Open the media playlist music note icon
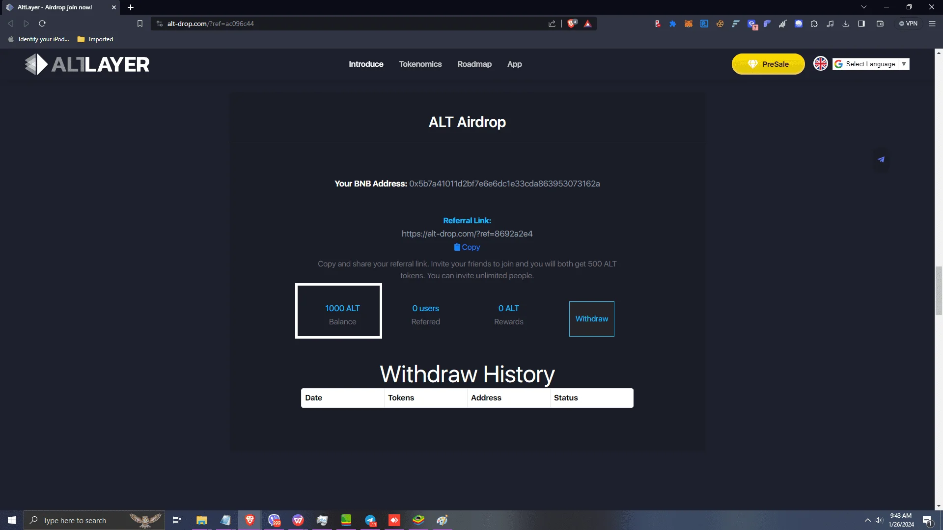Screen dimensions: 943x530 [830, 24]
